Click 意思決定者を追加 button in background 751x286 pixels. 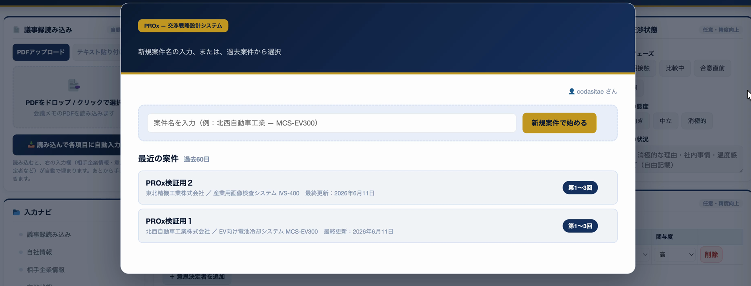point(197,277)
